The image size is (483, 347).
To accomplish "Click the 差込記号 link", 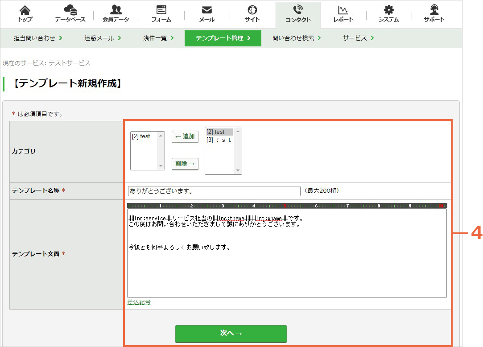I will point(139,302).
